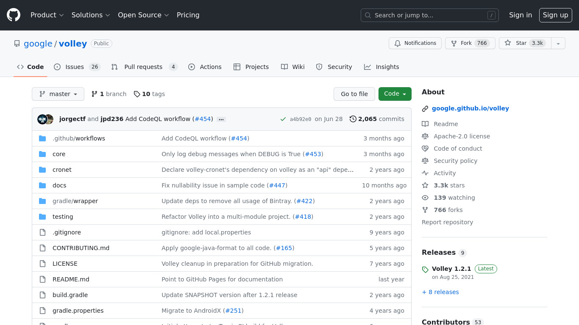Image resolution: width=579 pixels, height=325 pixels.
Task: Open the 2,065 commits history link
Action: click(377, 119)
